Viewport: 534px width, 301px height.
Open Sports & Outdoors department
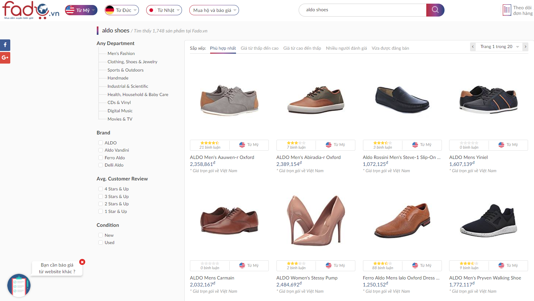pyautogui.click(x=125, y=70)
